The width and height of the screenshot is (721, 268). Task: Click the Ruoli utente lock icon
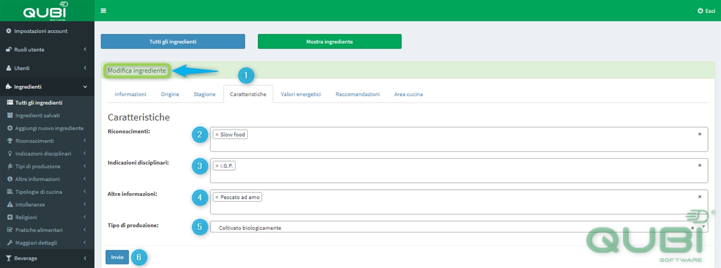click(x=8, y=50)
